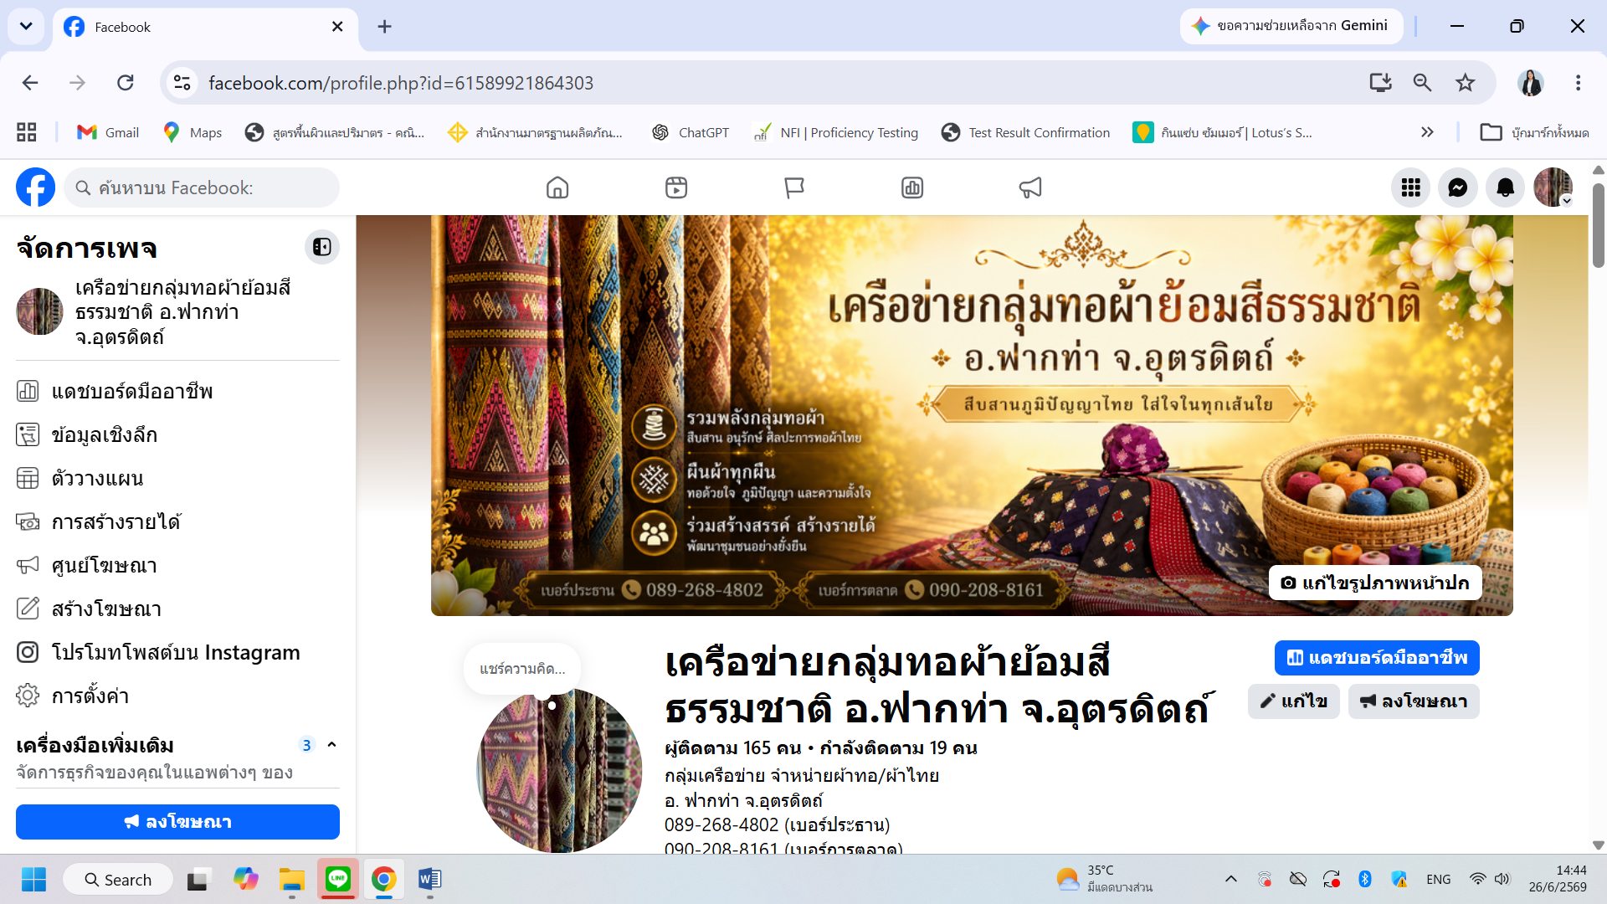Close the Facebook tab
Image resolution: width=1607 pixels, height=904 pixels.
(x=337, y=26)
